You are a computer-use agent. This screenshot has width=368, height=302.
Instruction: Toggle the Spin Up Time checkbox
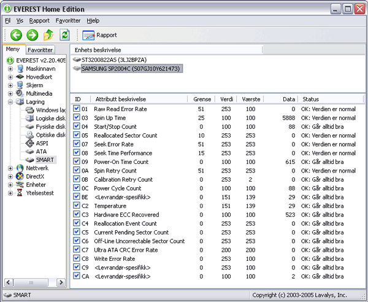tap(76, 117)
